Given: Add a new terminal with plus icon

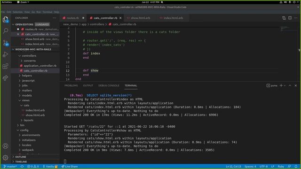Looking at the screenshot, I should (x=281, y=85).
